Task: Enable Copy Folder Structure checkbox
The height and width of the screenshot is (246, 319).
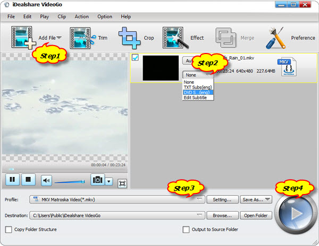Action: coord(9,230)
